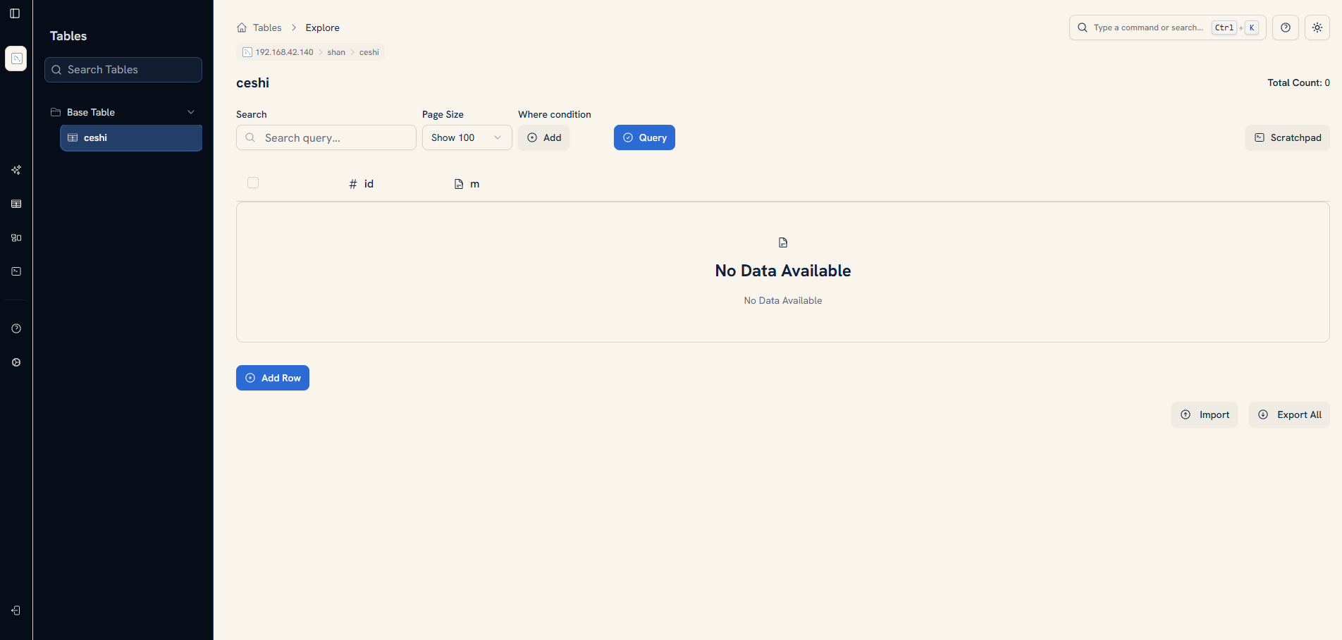Toggle the sidebar panel icon
1342x640 pixels.
tap(15, 13)
